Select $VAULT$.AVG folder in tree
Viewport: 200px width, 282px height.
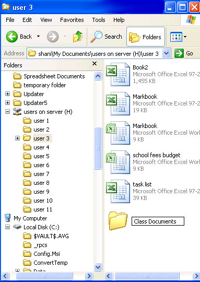(46, 236)
